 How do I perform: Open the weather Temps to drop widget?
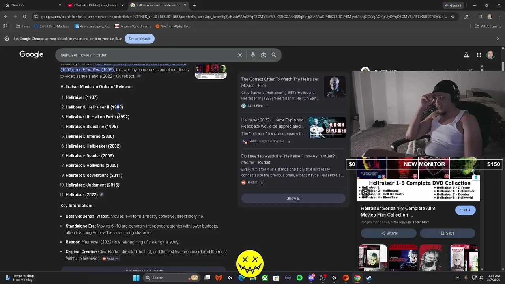(x=19, y=278)
